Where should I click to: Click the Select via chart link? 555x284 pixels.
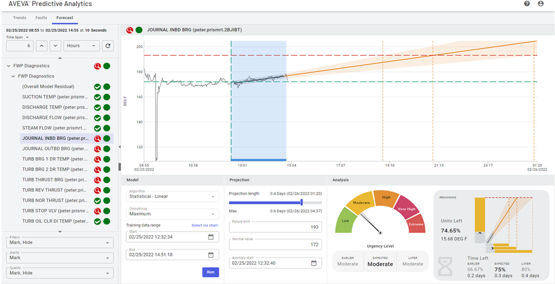tap(204, 225)
